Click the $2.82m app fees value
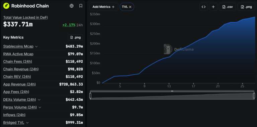Viewport: 257px width, 127px height. [76, 92]
